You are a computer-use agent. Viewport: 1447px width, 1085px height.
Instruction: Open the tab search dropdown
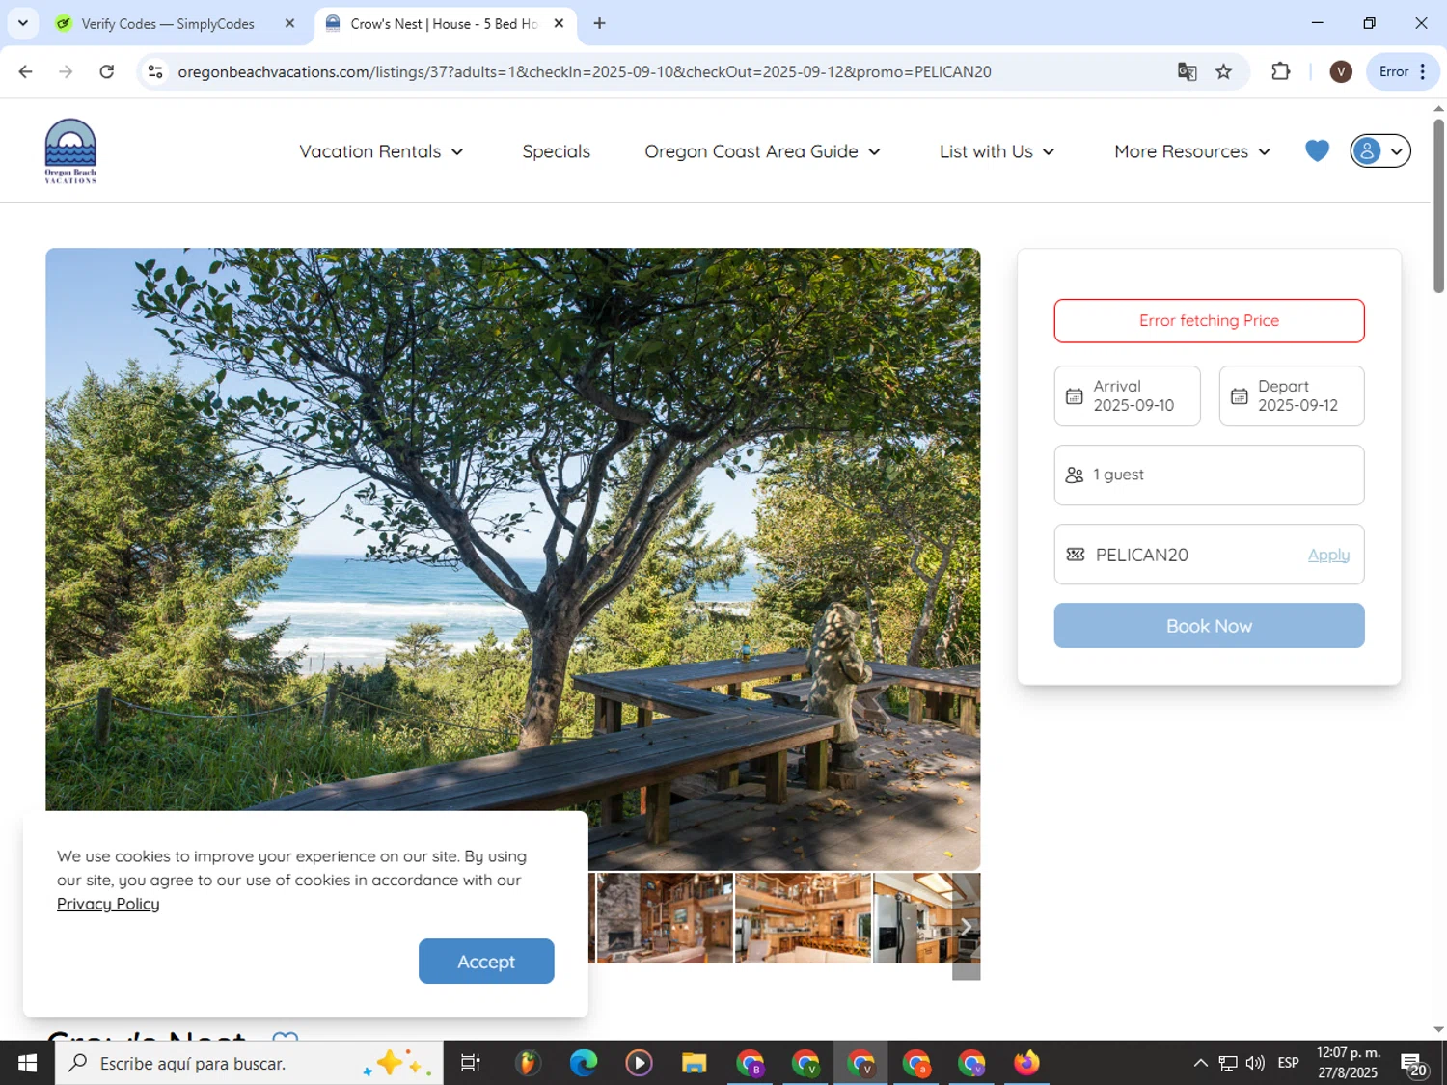tap(22, 23)
